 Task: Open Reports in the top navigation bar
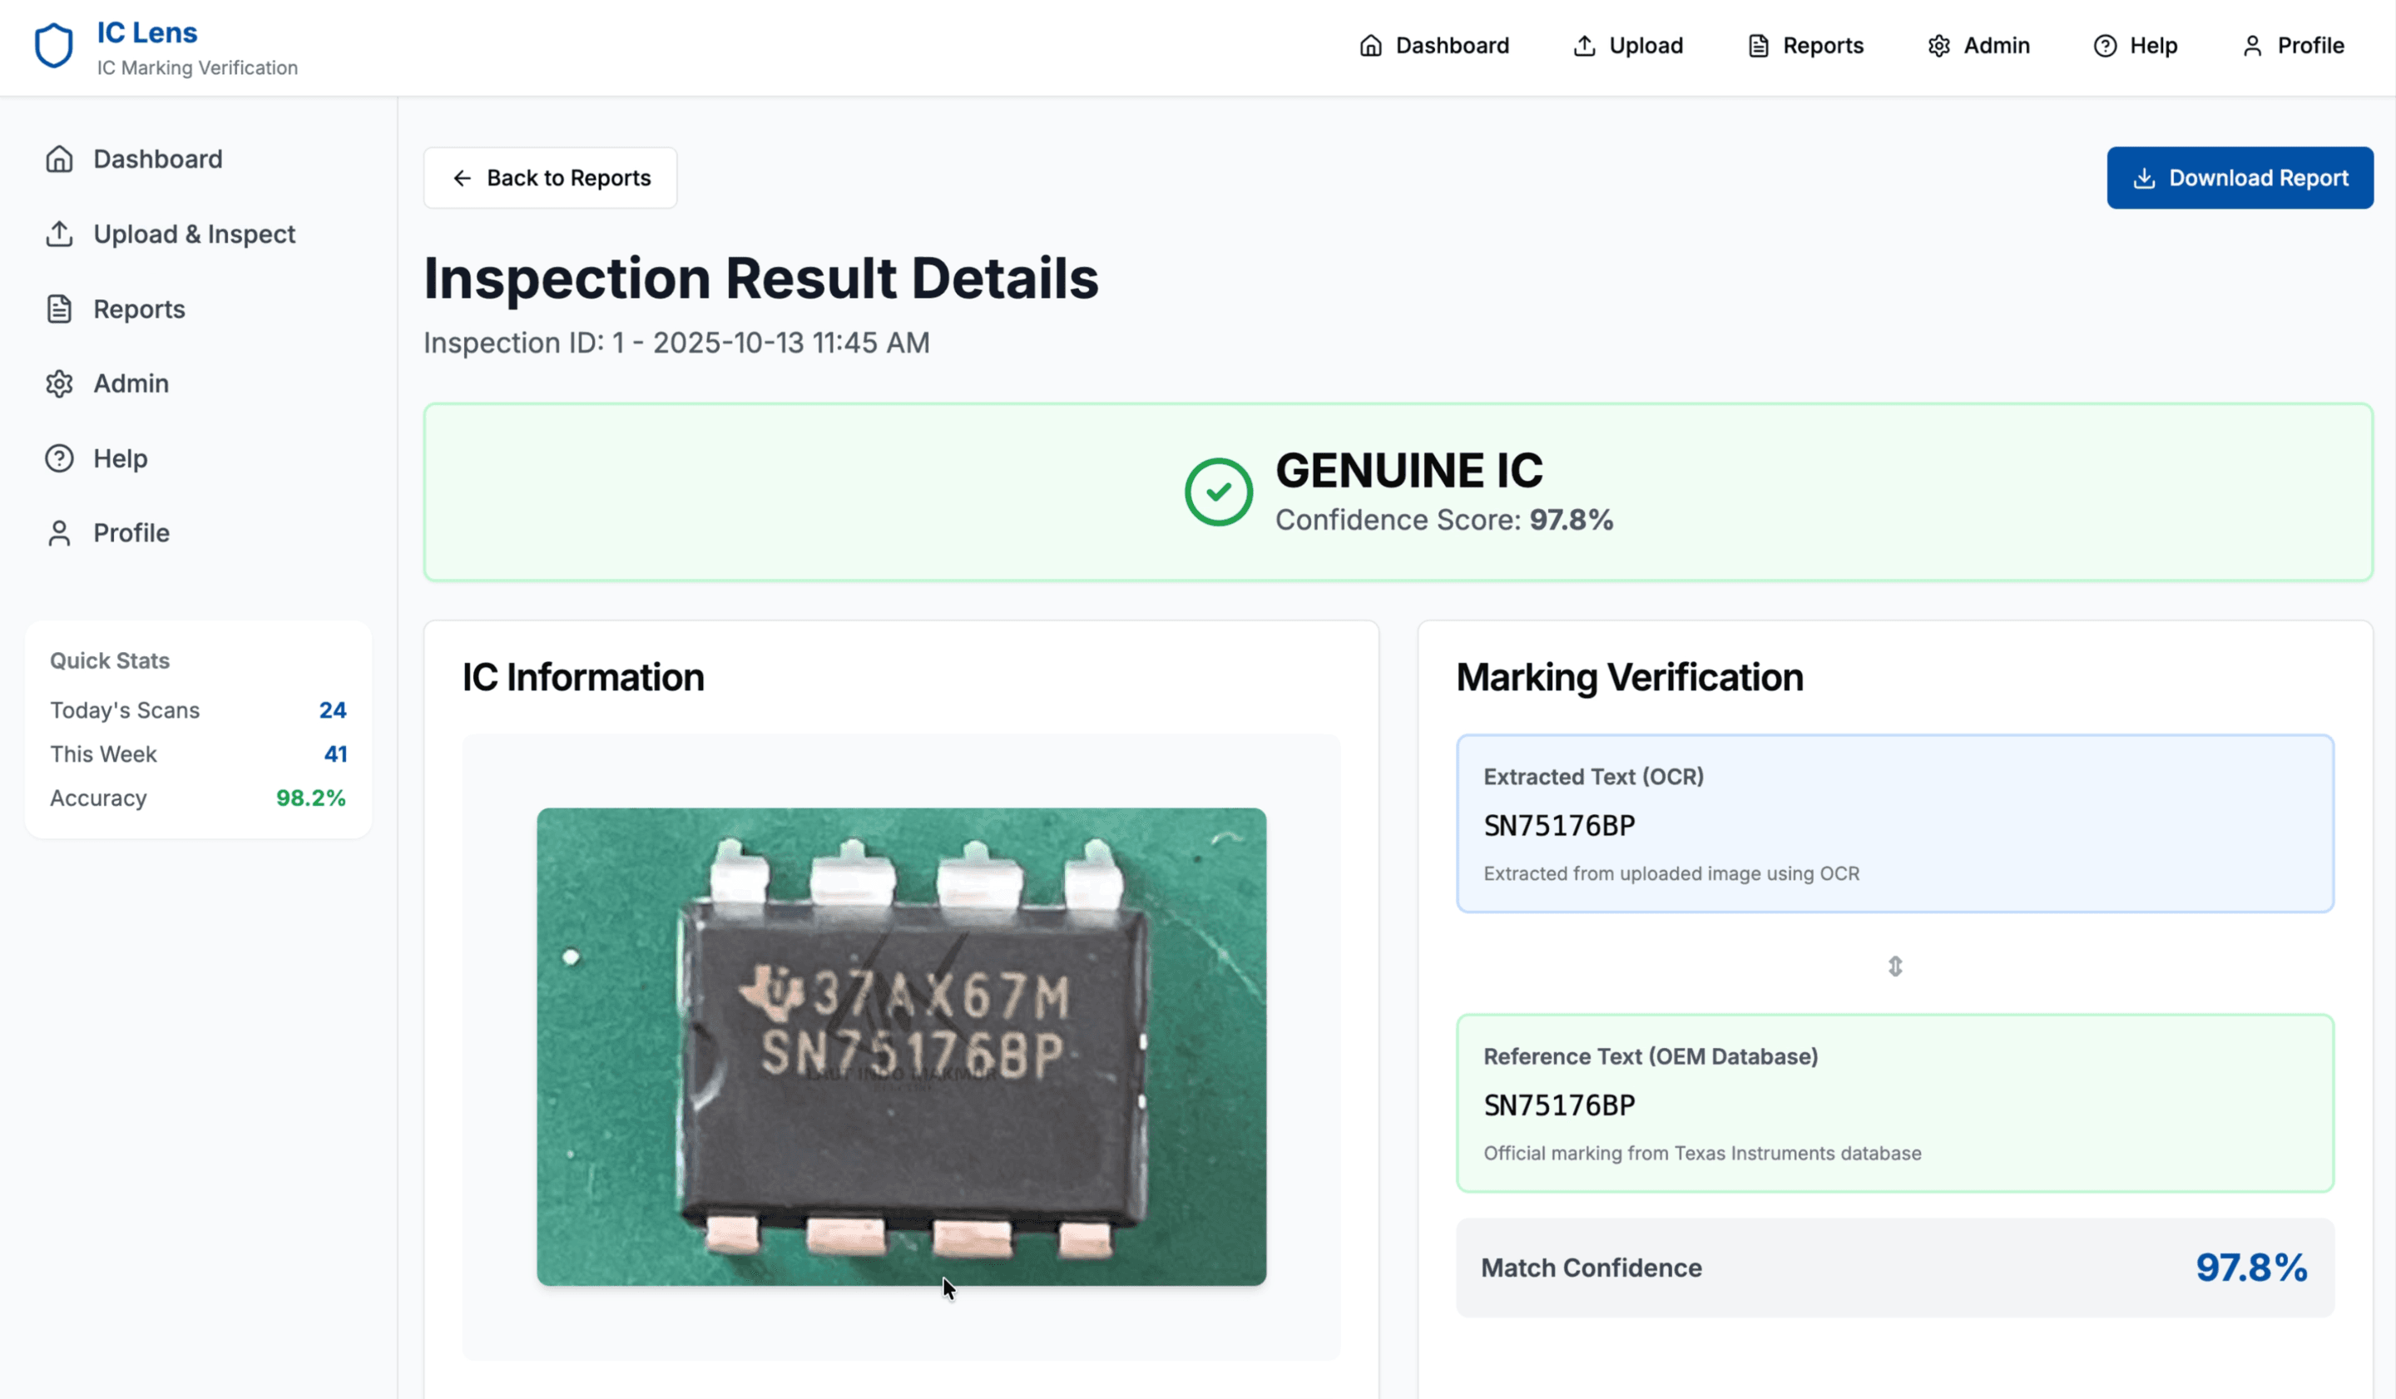(x=1804, y=46)
